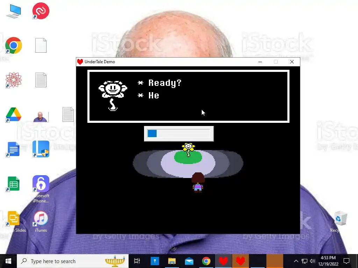Screen dimensions: 358x268
Task: Open the Google Drive desktop shortcut
Action: pyautogui.click(x=14, y=114)
